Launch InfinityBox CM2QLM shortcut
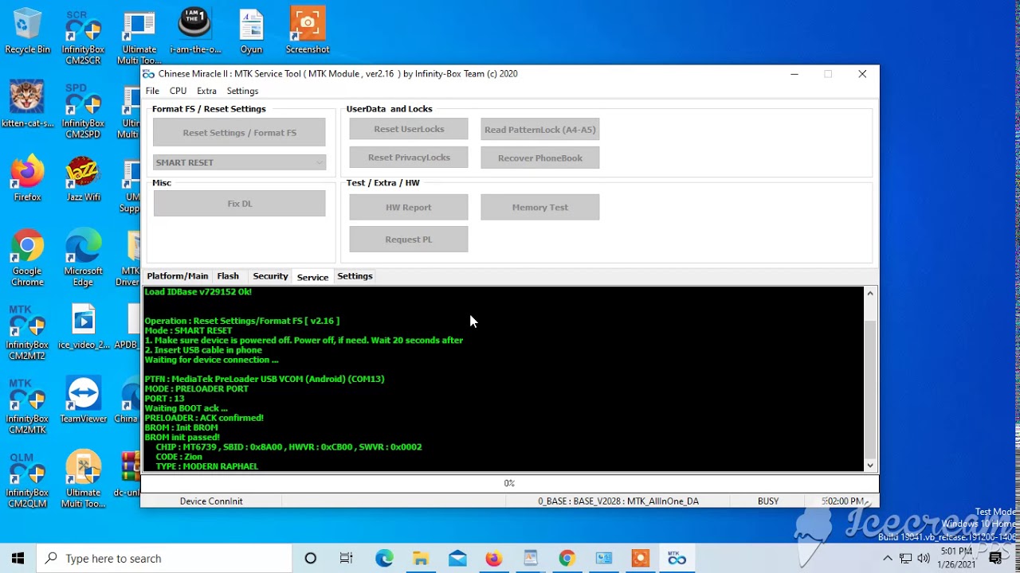Screen dimensions: 1020x573 point(27,480)
